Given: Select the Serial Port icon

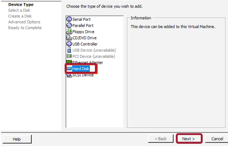Looking at the screenshot, I should click(x=69, y=19).
